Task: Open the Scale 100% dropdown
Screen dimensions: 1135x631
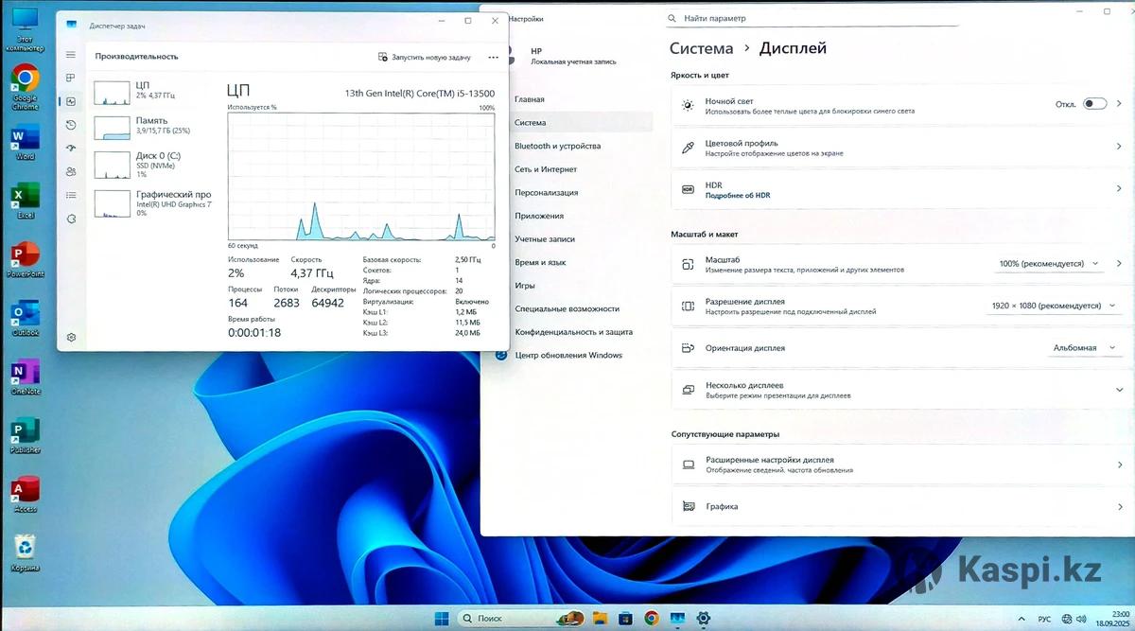Action: point(1049,264)
